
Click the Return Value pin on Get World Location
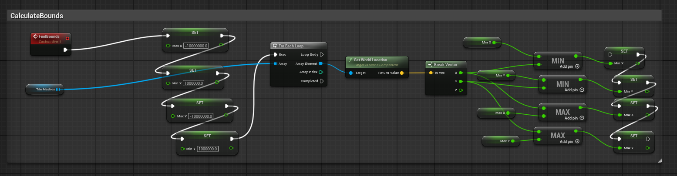402,73
